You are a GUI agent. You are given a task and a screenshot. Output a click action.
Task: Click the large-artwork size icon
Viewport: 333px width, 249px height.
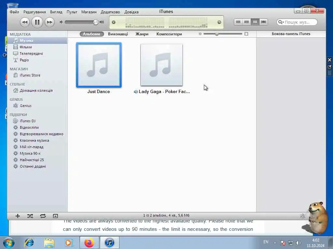click(x=246, y=34)
